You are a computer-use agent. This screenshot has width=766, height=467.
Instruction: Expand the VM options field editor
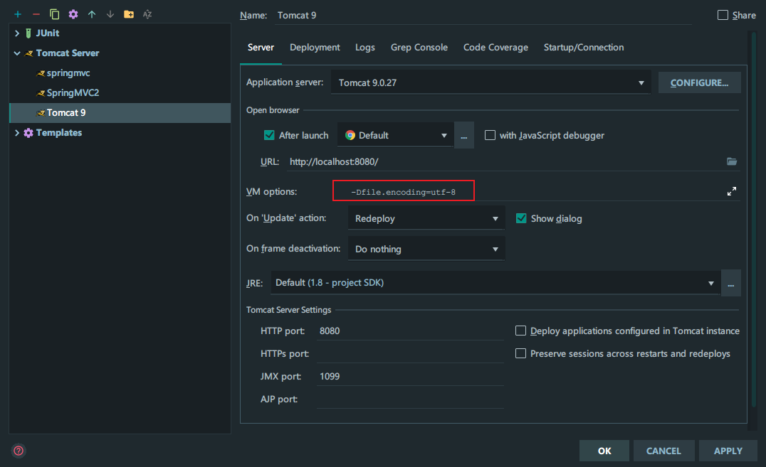tap(731, 191)
